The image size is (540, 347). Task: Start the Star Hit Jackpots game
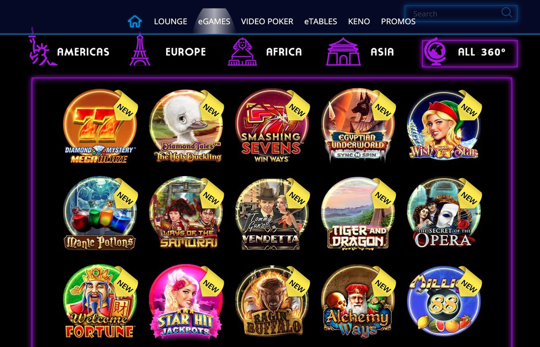(x=187, y=302)
